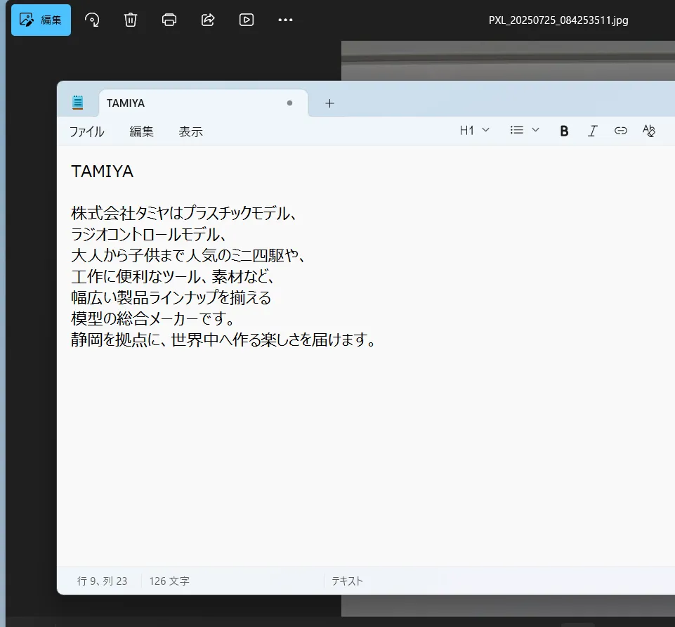Click the file name PXL_20250725_084253511.jpg
675x627 pixels.
pyautogui.click(x=558, y=20)
